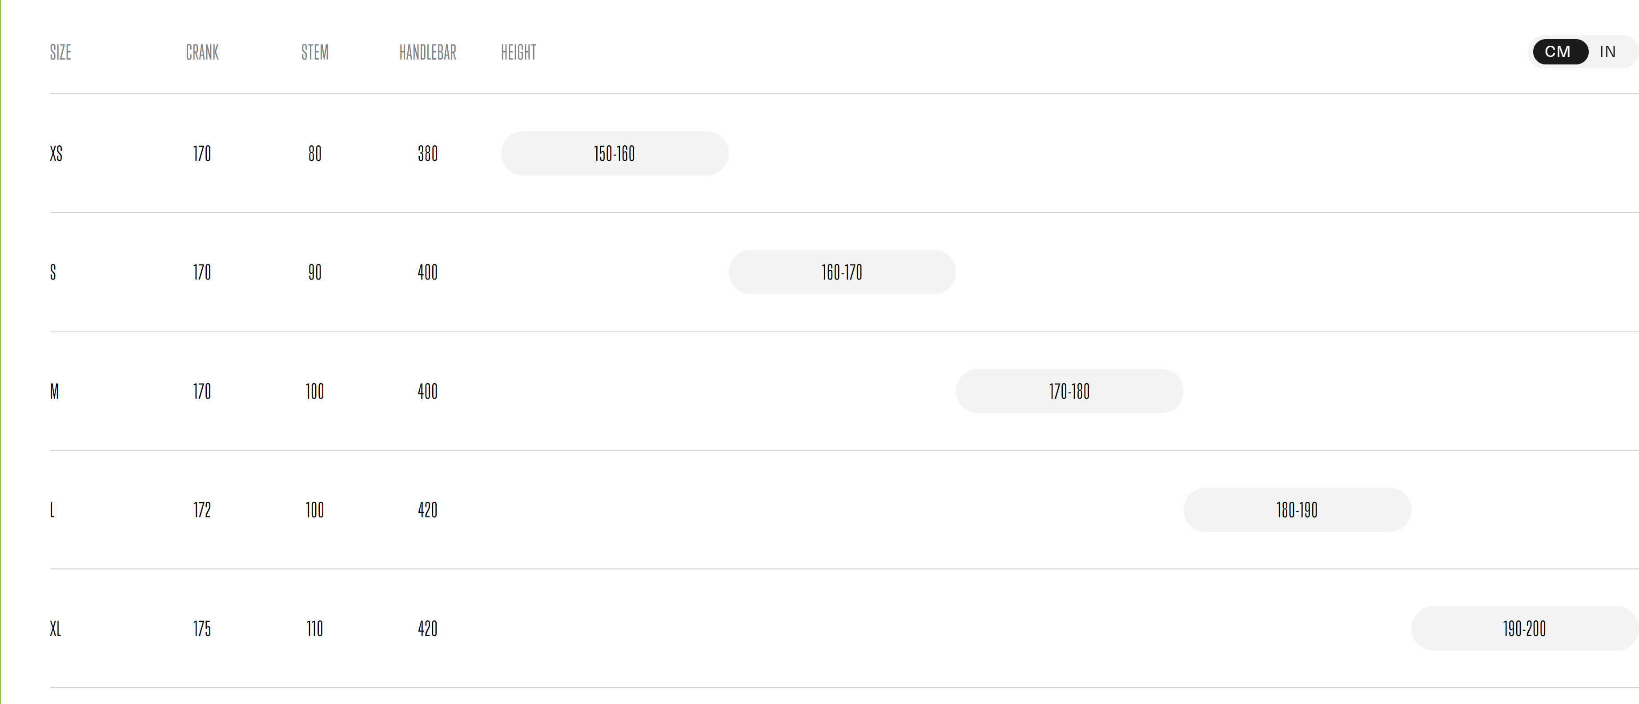Click the STEM column header

(x=315, y=52)
